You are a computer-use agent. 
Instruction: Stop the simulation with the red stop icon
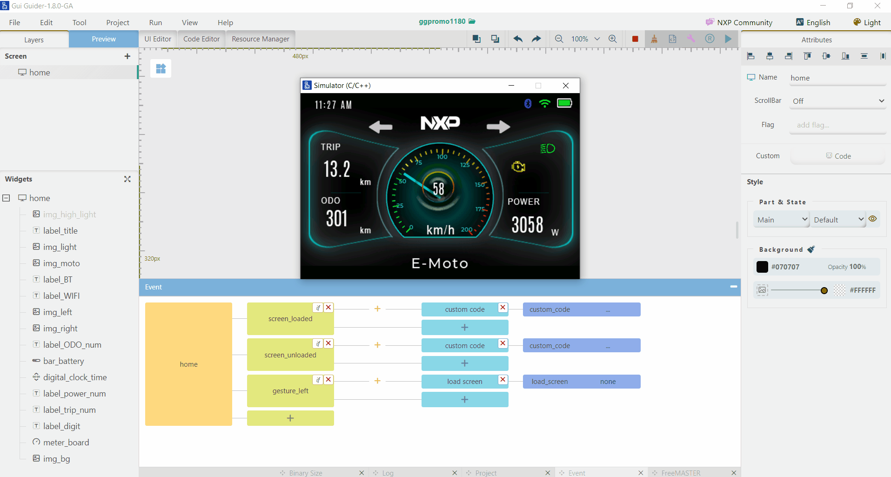[635, 39]
